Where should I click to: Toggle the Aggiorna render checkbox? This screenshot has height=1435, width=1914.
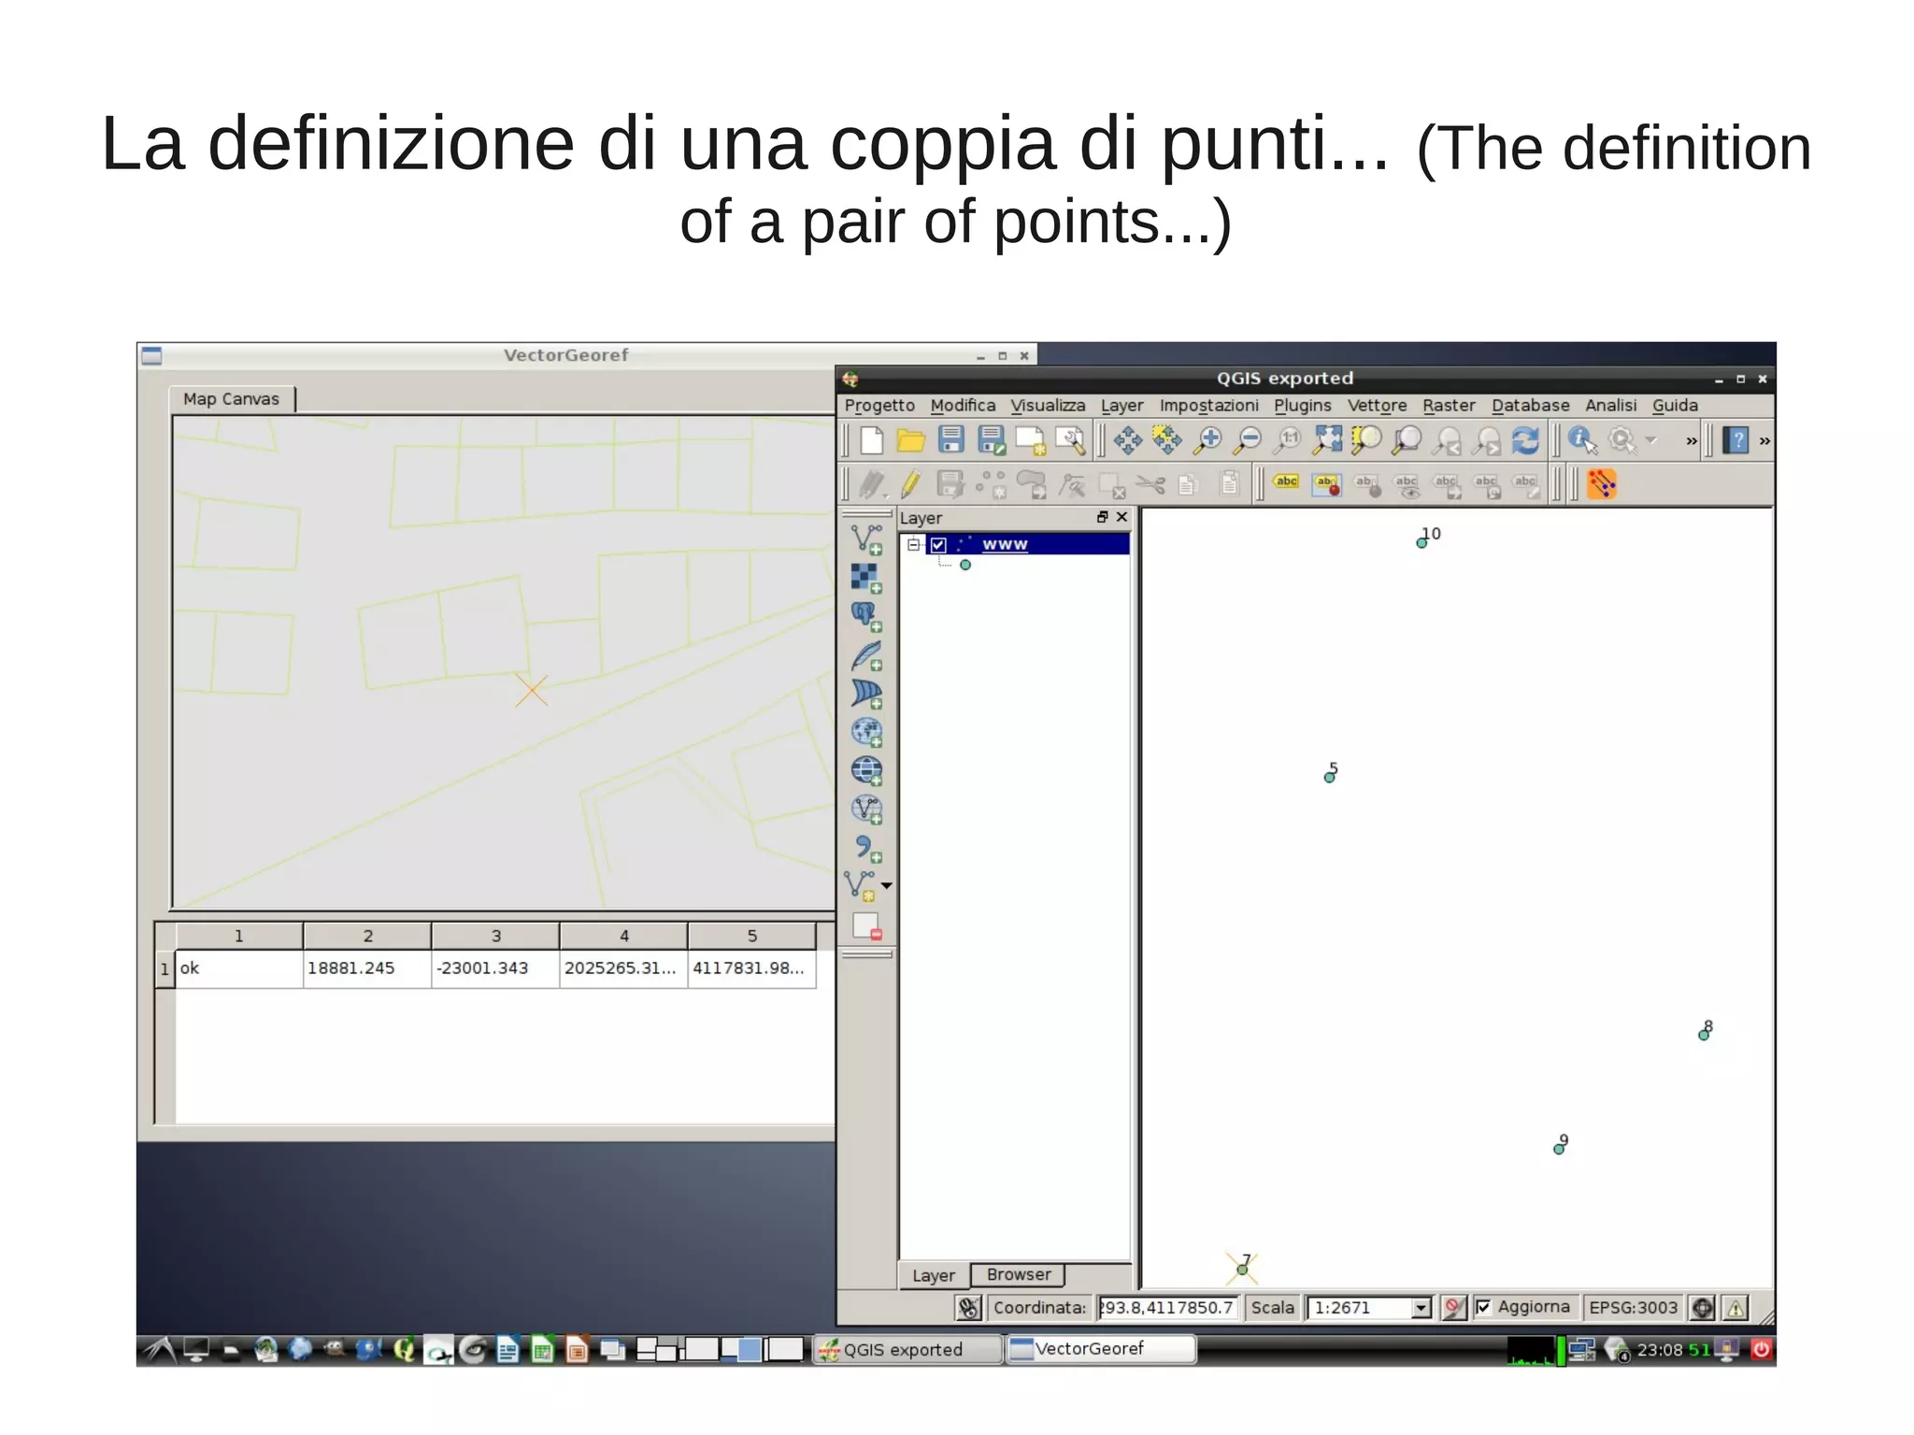[x=1483, y=1307]
